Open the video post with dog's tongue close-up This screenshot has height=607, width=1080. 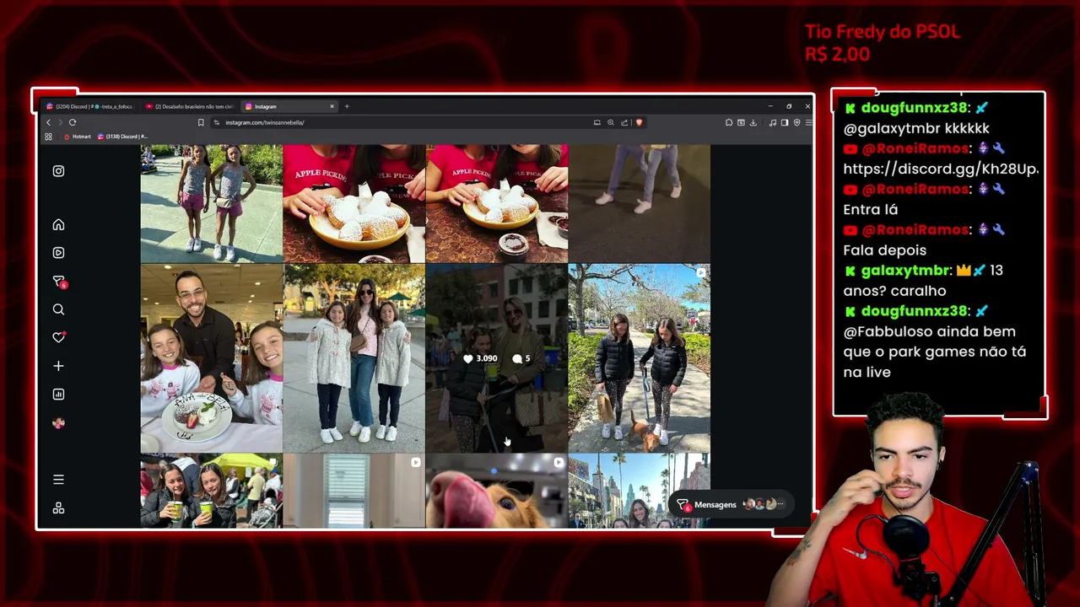point(497,492)
